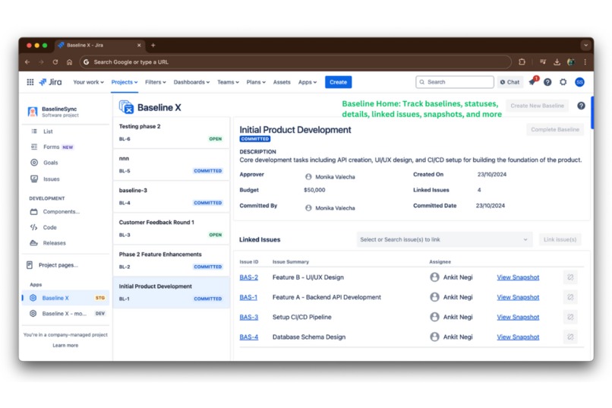This screenshot has width=612, height=408.
Task: Expand the Filters menu
Action: pyautogui.click(x=156, y=82)
